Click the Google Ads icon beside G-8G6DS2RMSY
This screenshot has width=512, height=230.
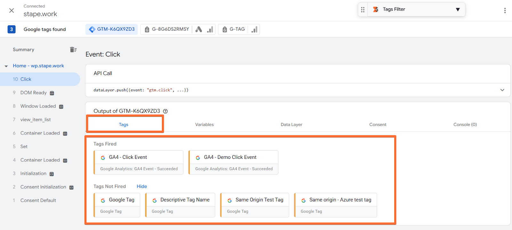[x=198, y=29]
